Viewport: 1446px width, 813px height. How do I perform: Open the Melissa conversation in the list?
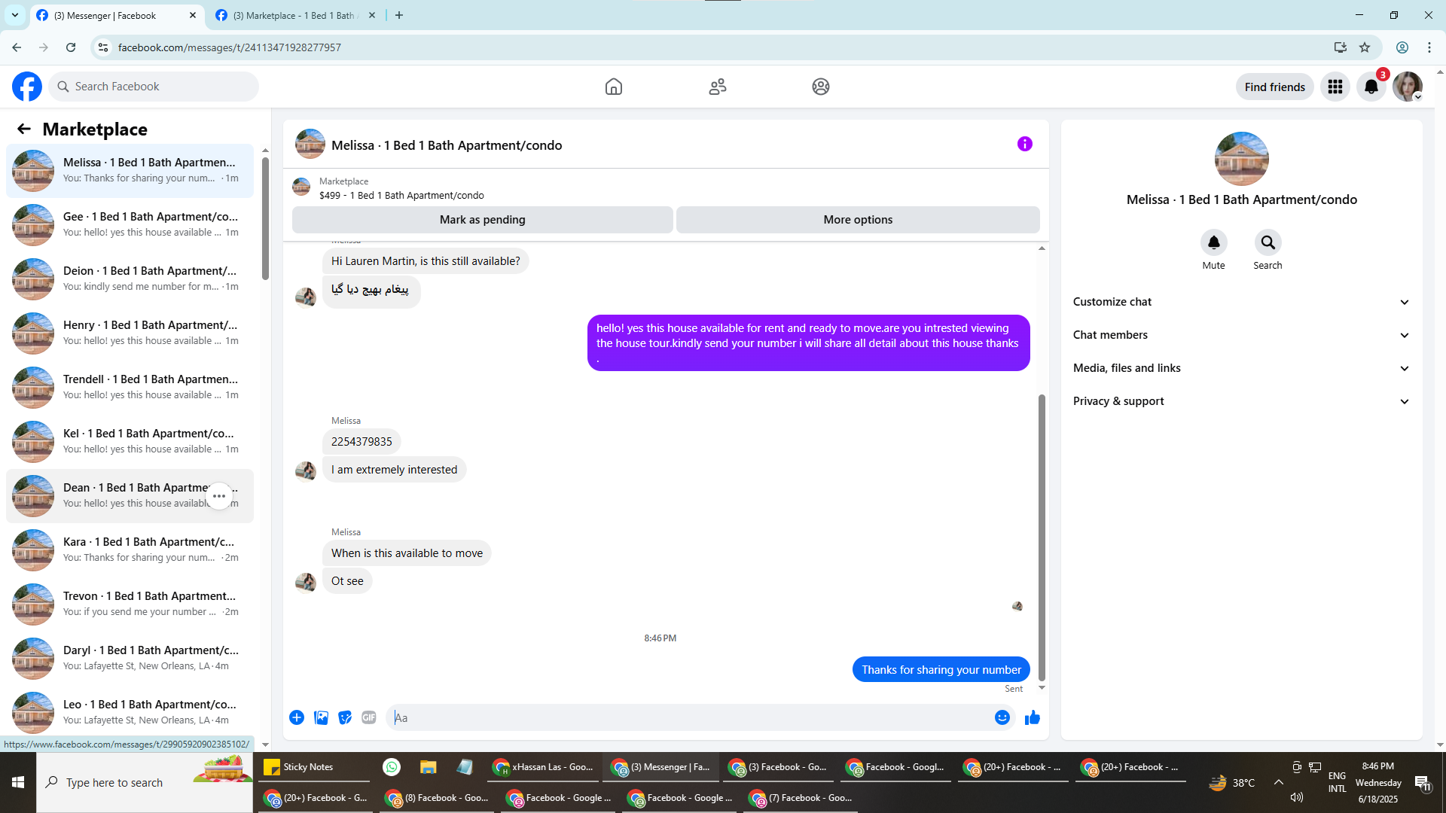coord(130,171)
